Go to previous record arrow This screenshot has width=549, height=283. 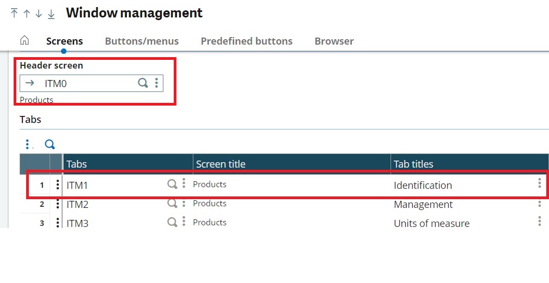[x=26, y=14]
